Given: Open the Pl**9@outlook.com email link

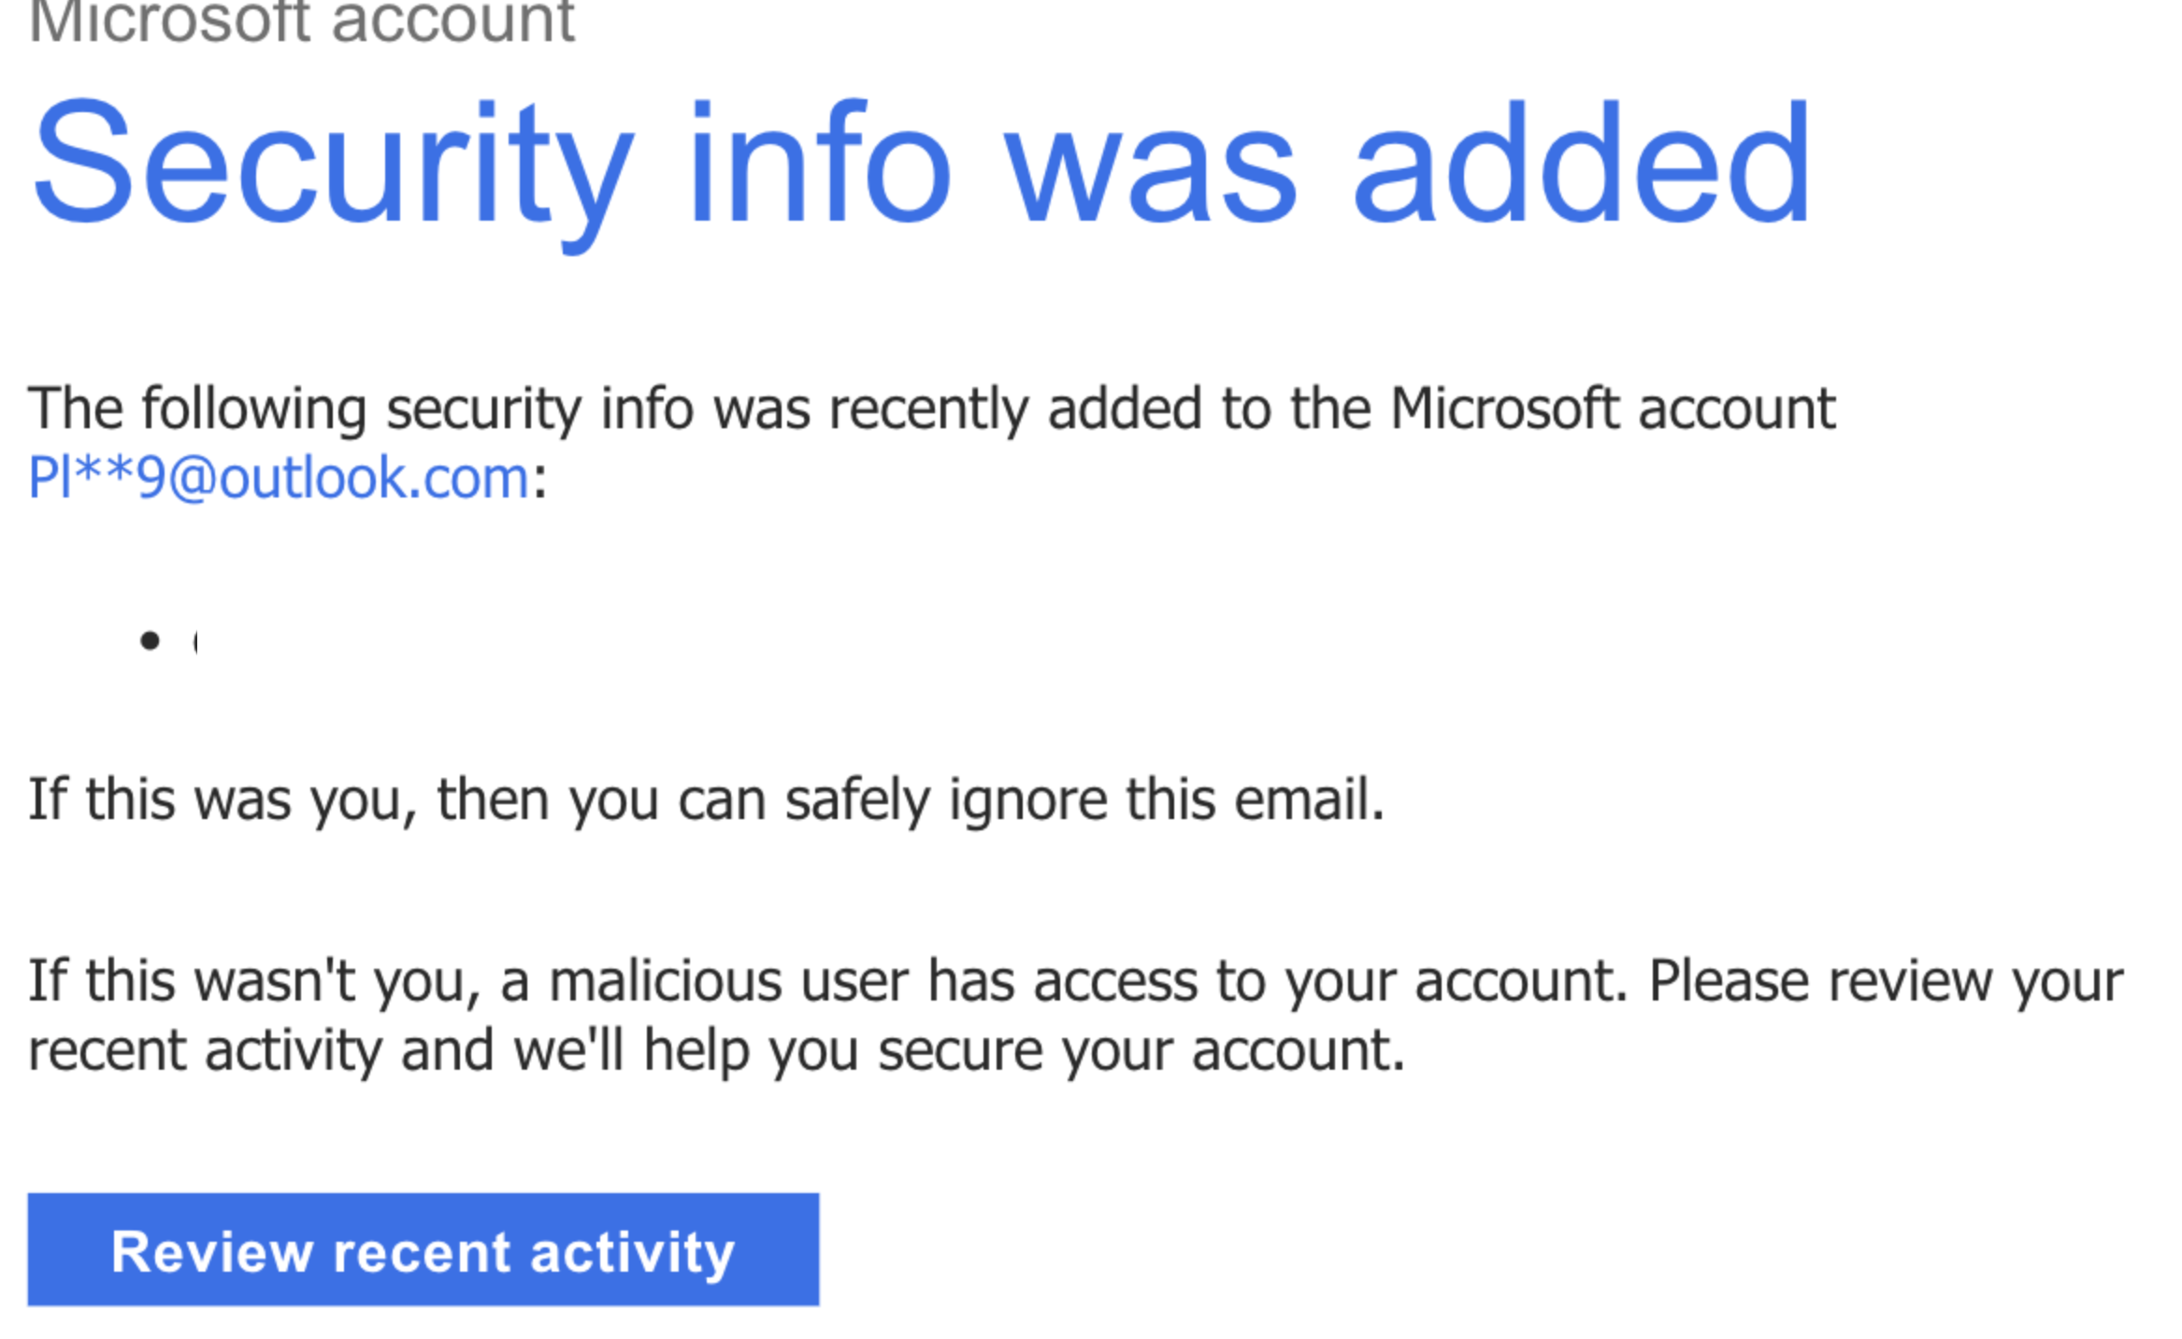Looking at the screenshot, I should pos(280,478).
